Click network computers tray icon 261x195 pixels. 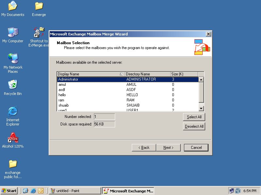(x=231, y=191)
